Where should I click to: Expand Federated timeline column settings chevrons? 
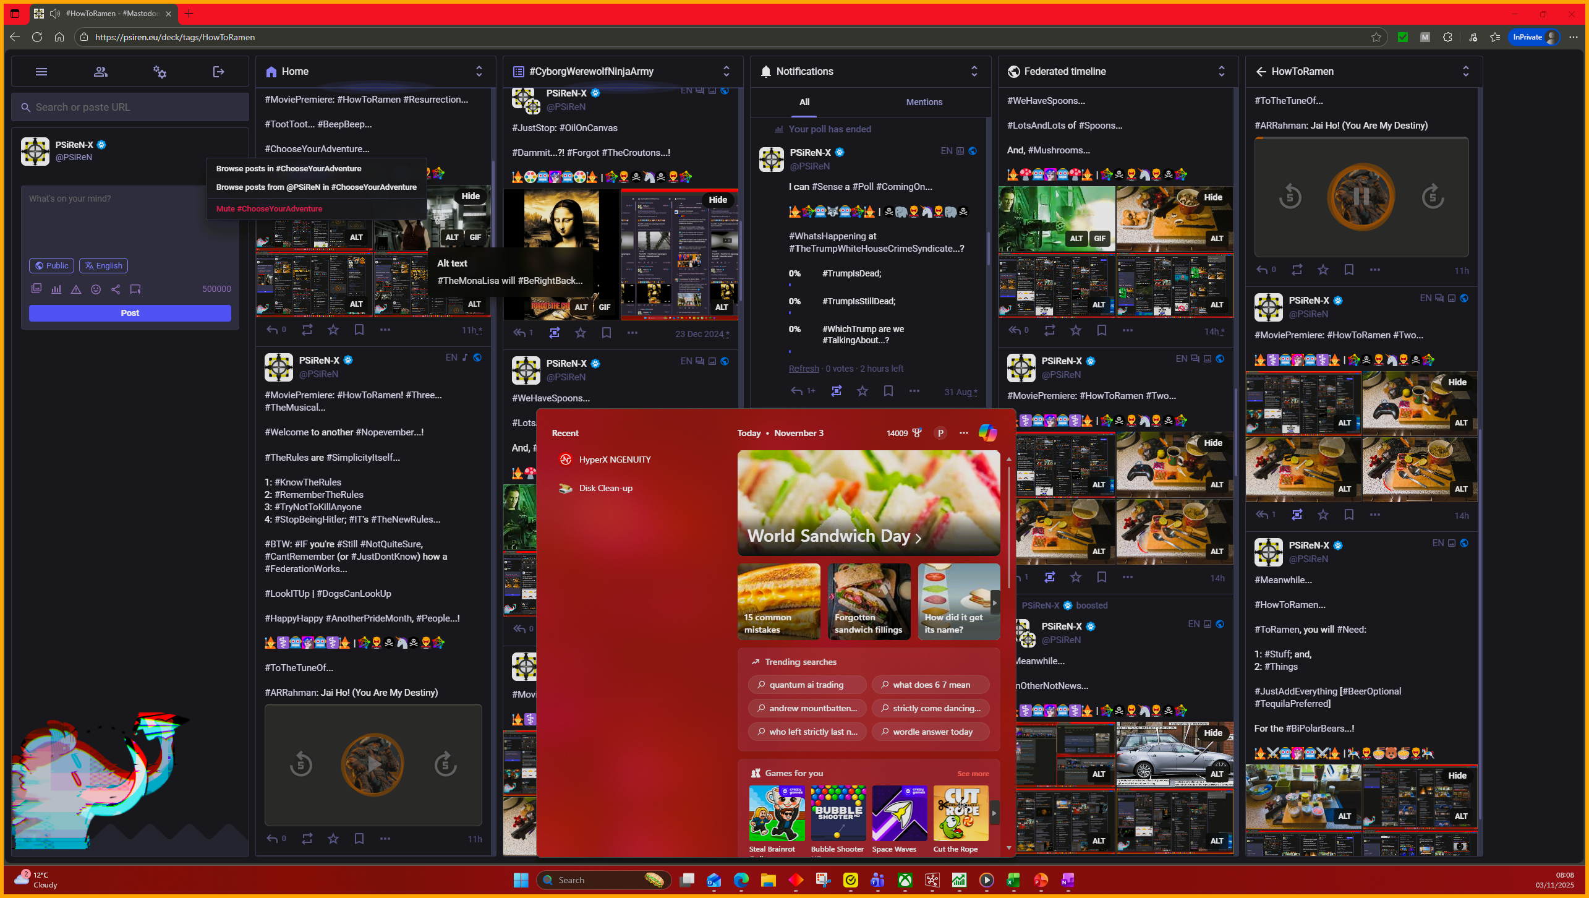pyautogui.click(x=1221, y=71)
